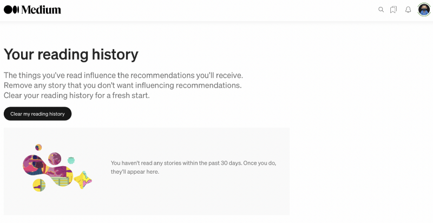
Task: Click the round purple circle in illustration
Action: (55, 159)
